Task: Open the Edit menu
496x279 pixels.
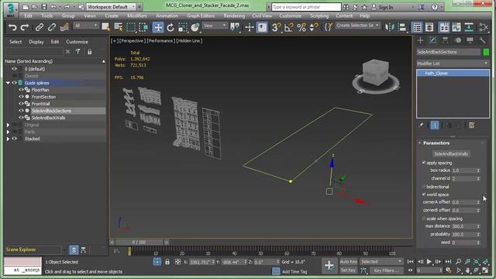Action: pyautogui.click(x=28, y=15)
